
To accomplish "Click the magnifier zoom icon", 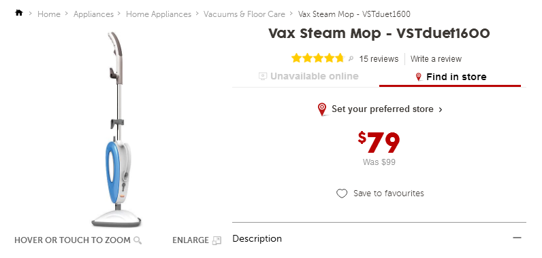I will [x=138, y=240].
